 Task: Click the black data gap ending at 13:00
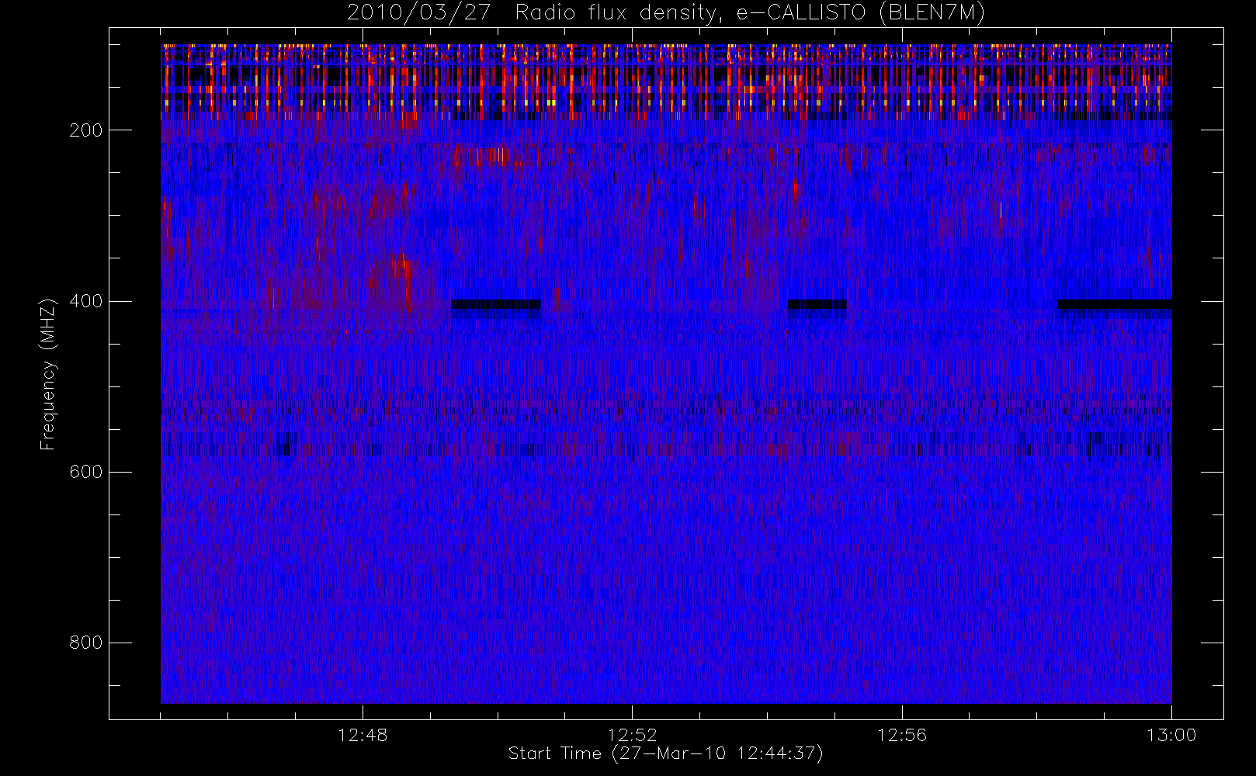pos(1115,304)
